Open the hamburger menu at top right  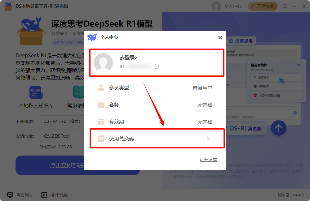[285, 6]
